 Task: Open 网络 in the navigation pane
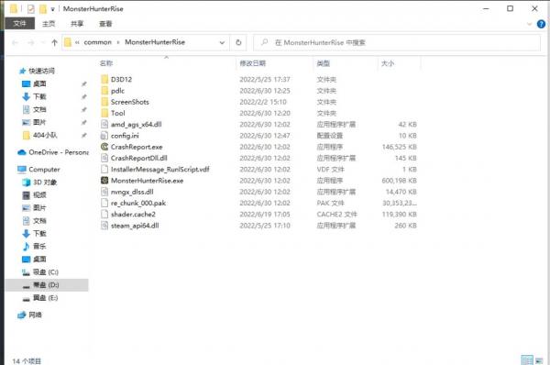coord(35,315)
